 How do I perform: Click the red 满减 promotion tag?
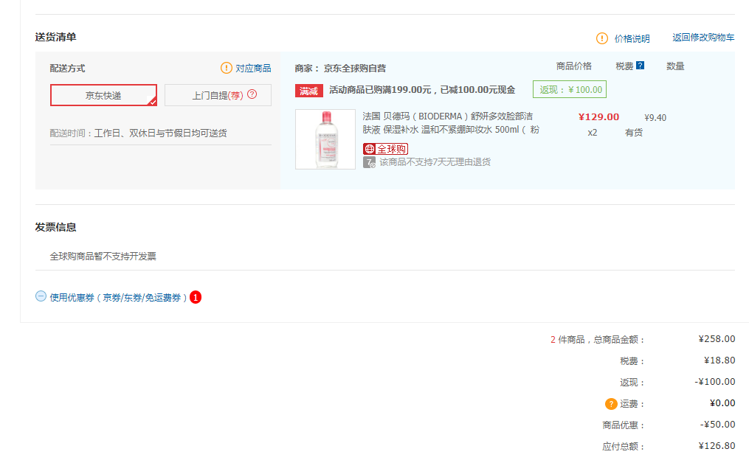tap(309, 91)
